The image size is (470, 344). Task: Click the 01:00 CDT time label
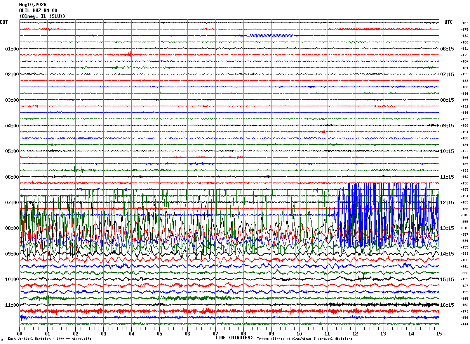click(12, 49)
